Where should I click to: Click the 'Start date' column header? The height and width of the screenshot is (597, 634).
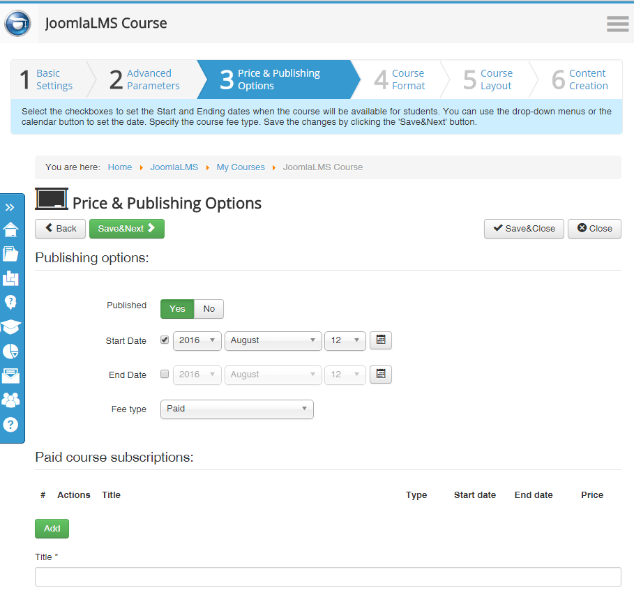click(x=475, y=495)
